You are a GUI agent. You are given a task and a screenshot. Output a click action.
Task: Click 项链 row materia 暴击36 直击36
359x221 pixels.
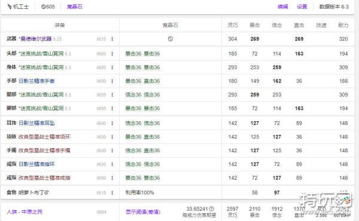142,137
